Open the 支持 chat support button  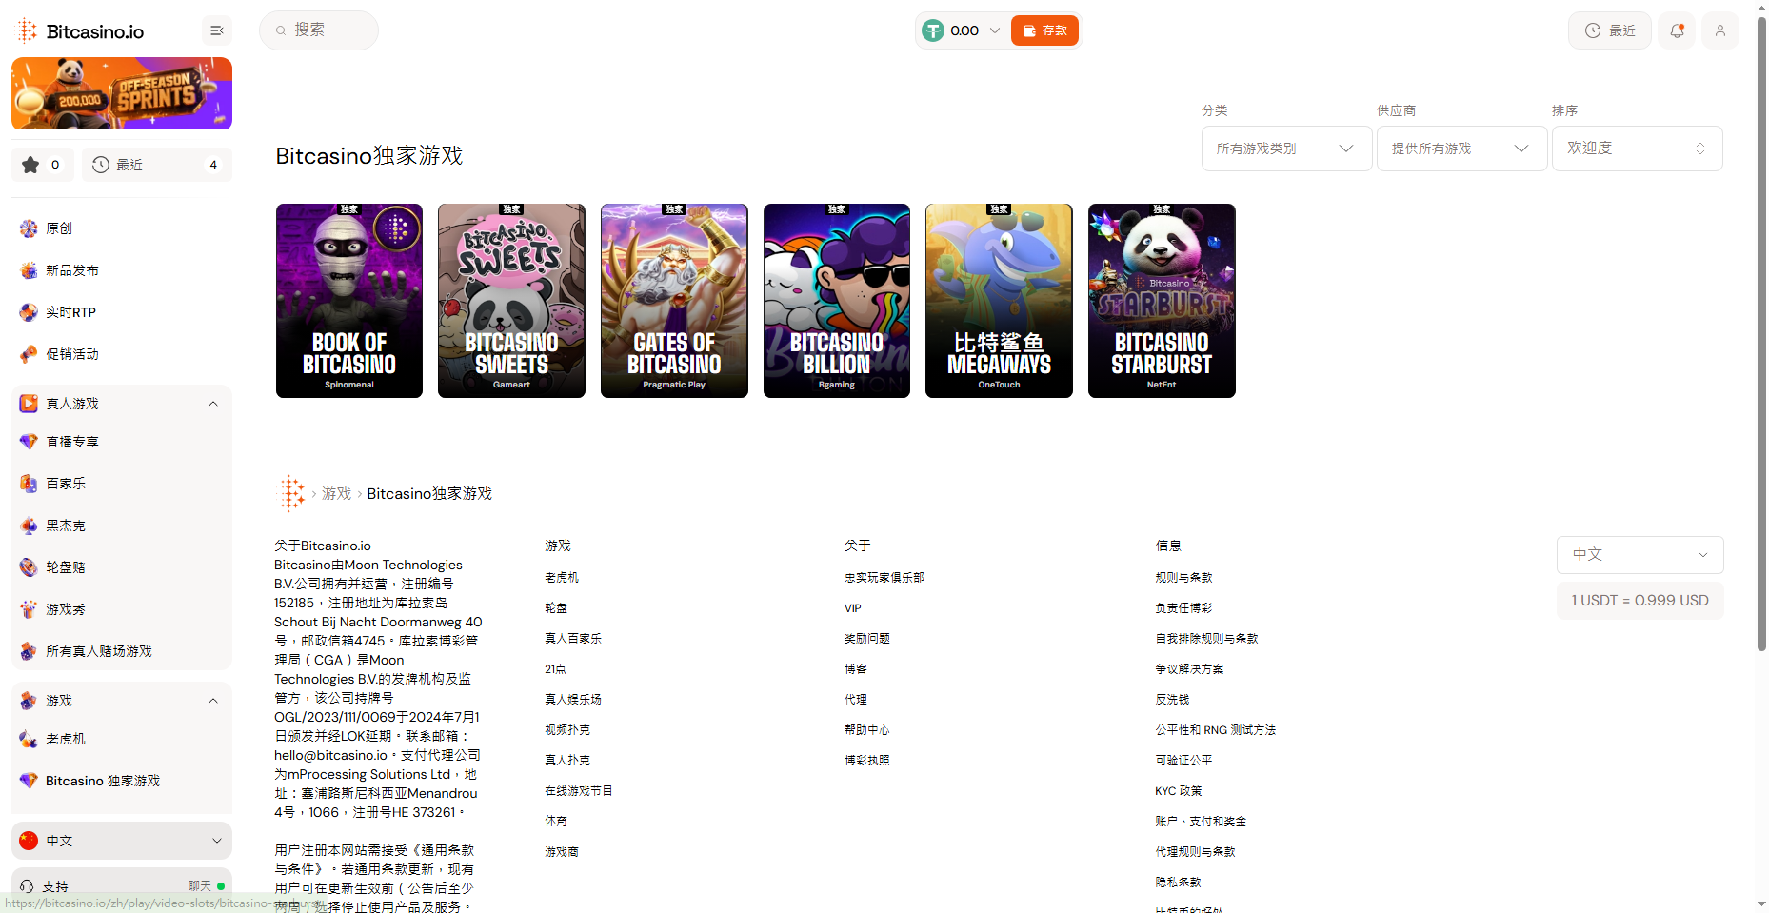click(x=122, y=886)
